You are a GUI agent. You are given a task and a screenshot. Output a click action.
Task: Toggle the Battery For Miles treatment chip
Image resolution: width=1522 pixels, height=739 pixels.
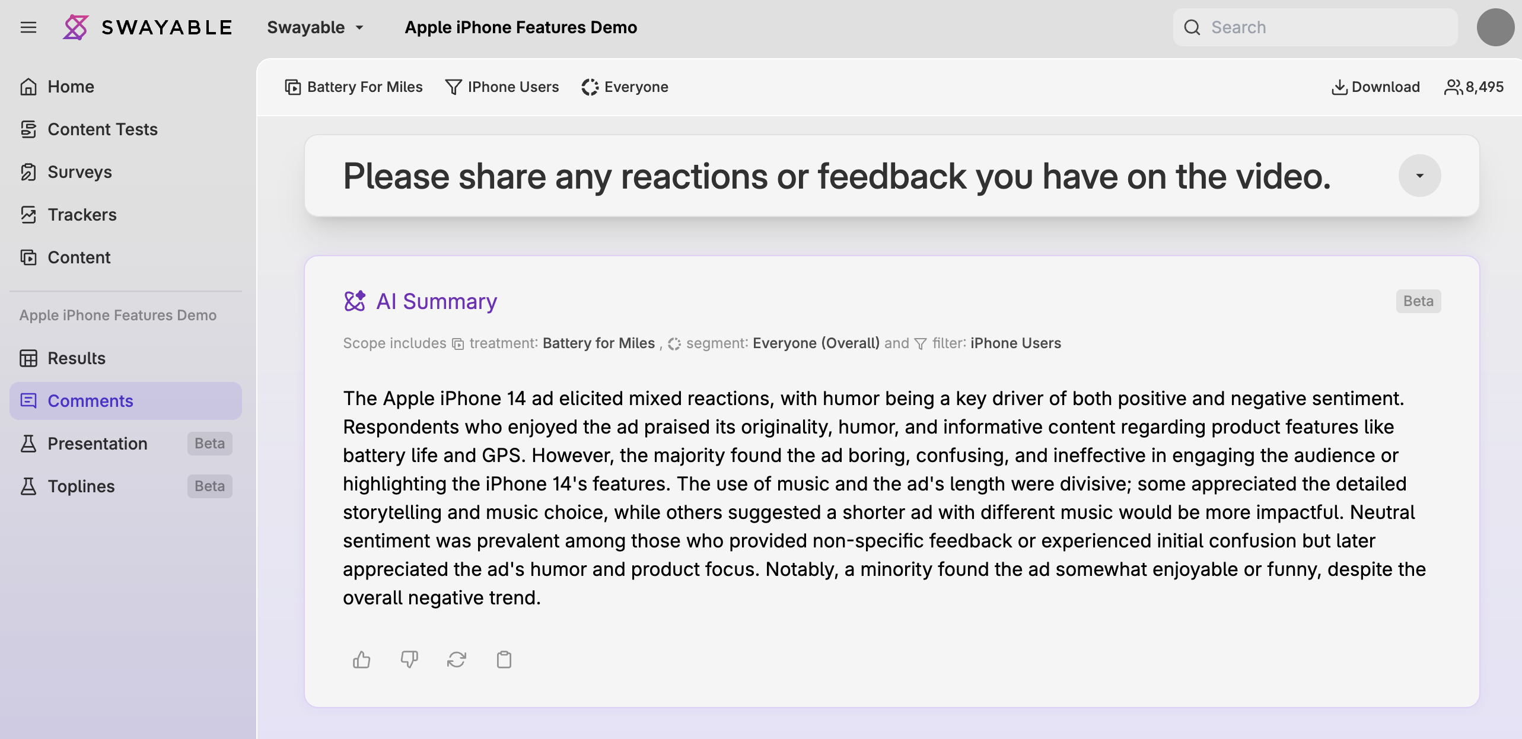[x=353, y=87]
